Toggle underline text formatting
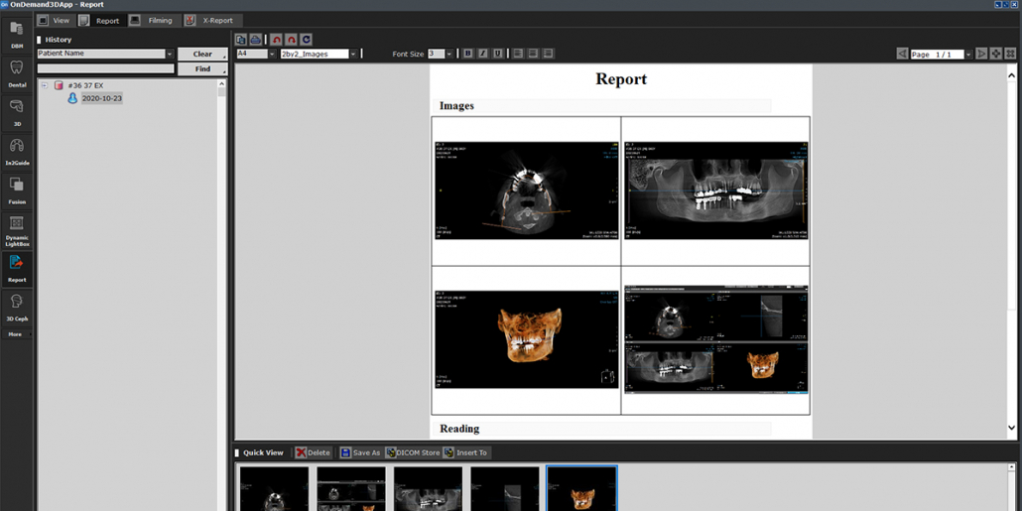 (x=497, y=54)
